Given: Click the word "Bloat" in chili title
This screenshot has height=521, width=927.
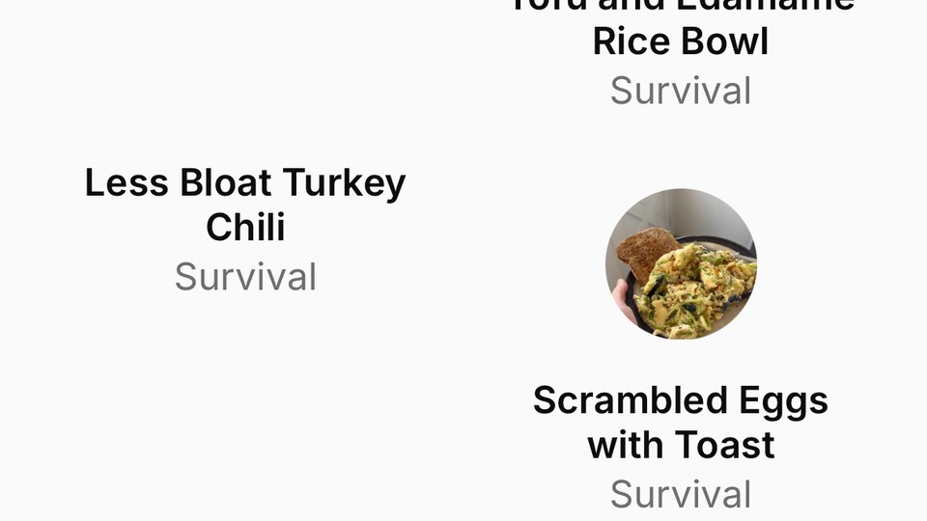Looking at the screenshot, I should click(x=225, y=182).
